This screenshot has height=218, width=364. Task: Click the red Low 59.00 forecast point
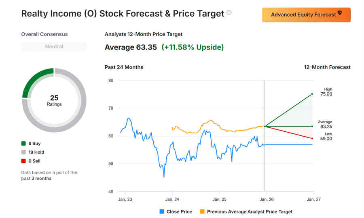coord(312,139)
